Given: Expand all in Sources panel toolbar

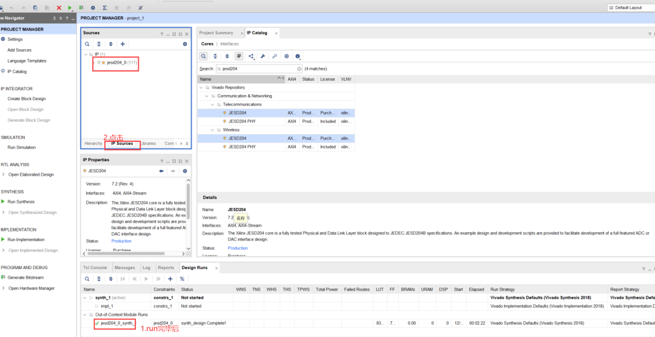Looking at the screenshot, I should (111, 44).
